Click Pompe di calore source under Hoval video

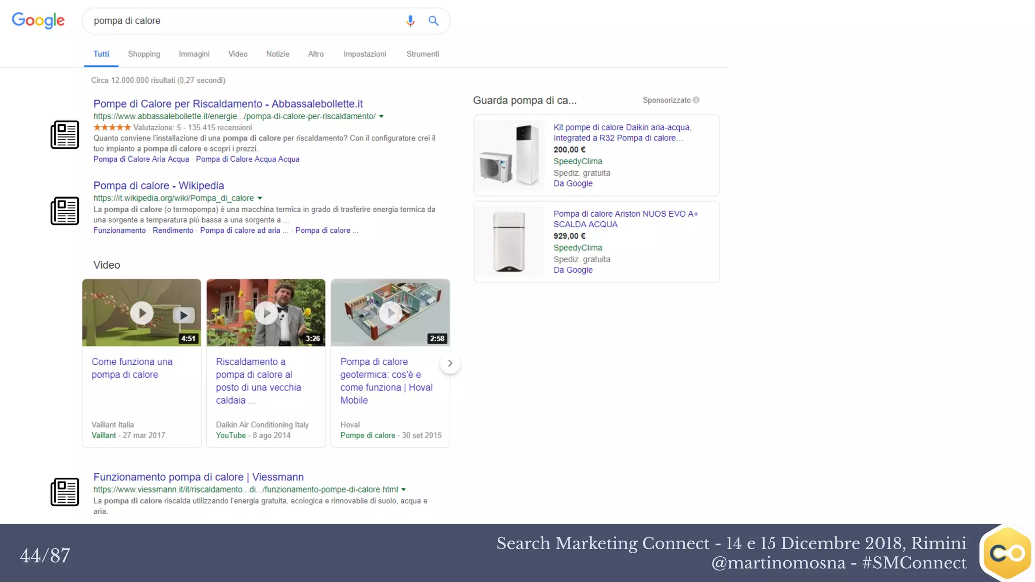[x=368, y=435]
